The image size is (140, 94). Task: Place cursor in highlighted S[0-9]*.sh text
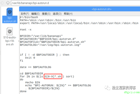coord(53,77)
